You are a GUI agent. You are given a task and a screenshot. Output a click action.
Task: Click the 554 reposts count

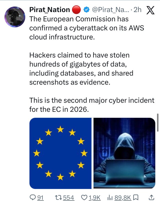[68, 198]
